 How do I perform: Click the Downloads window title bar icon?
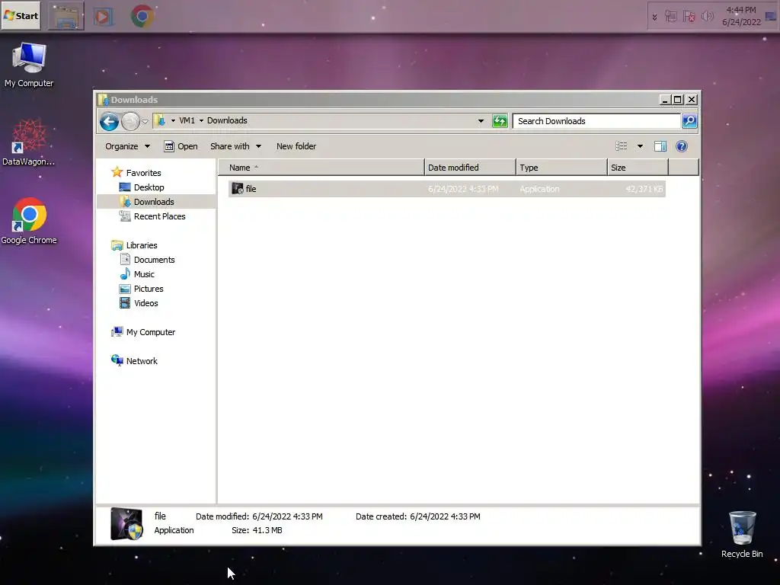(104, 100)
